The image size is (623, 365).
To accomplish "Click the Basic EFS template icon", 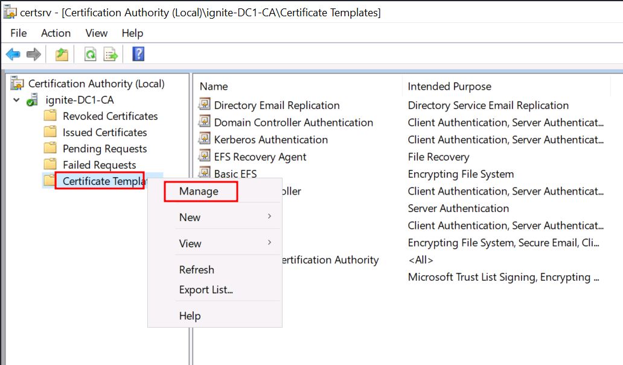I will [205, 172].
